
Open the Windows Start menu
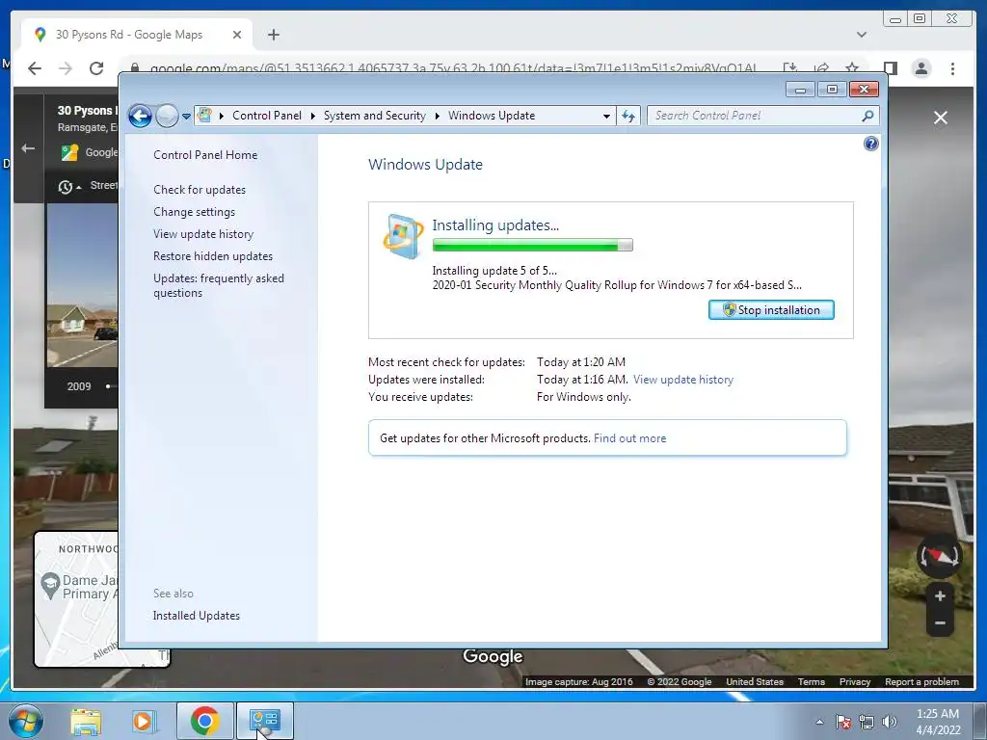click(x=26, y=721)
